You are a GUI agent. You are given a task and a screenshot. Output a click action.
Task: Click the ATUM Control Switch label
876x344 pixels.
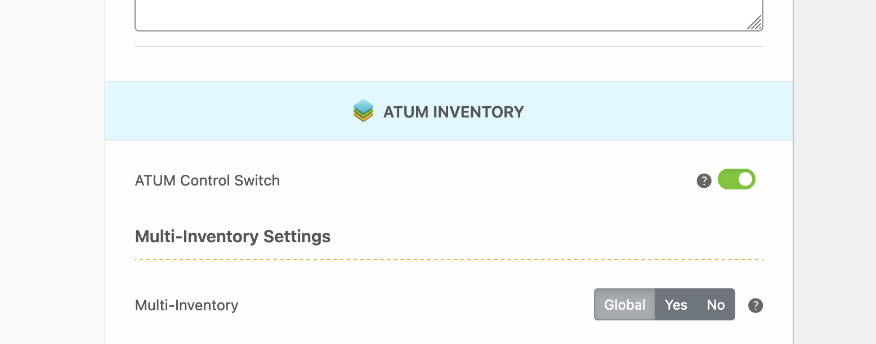[x=207, y=180]
